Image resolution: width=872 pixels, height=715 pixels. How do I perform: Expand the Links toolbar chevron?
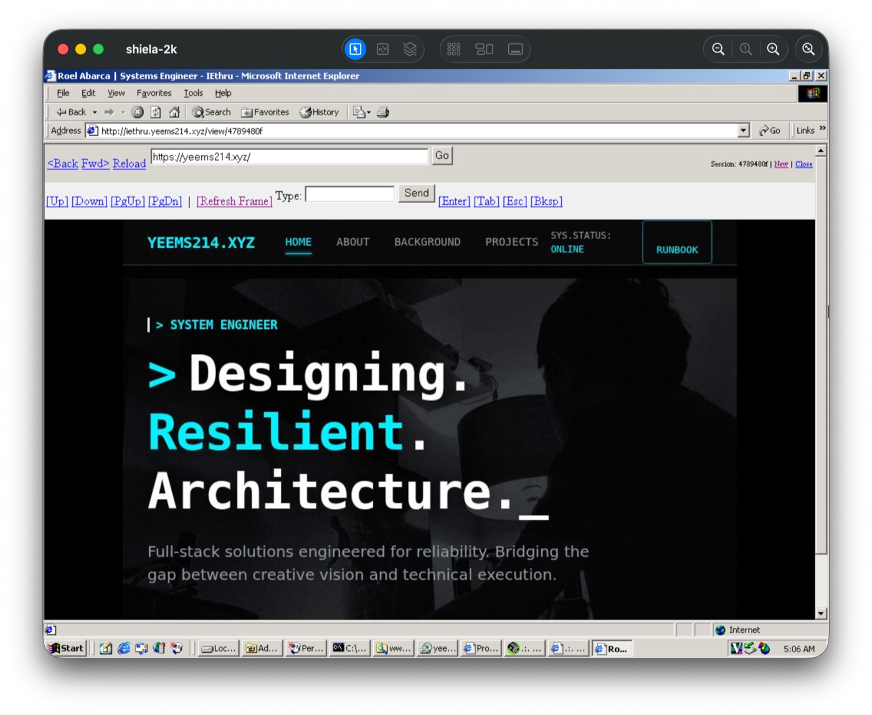(x=822, y=128)
